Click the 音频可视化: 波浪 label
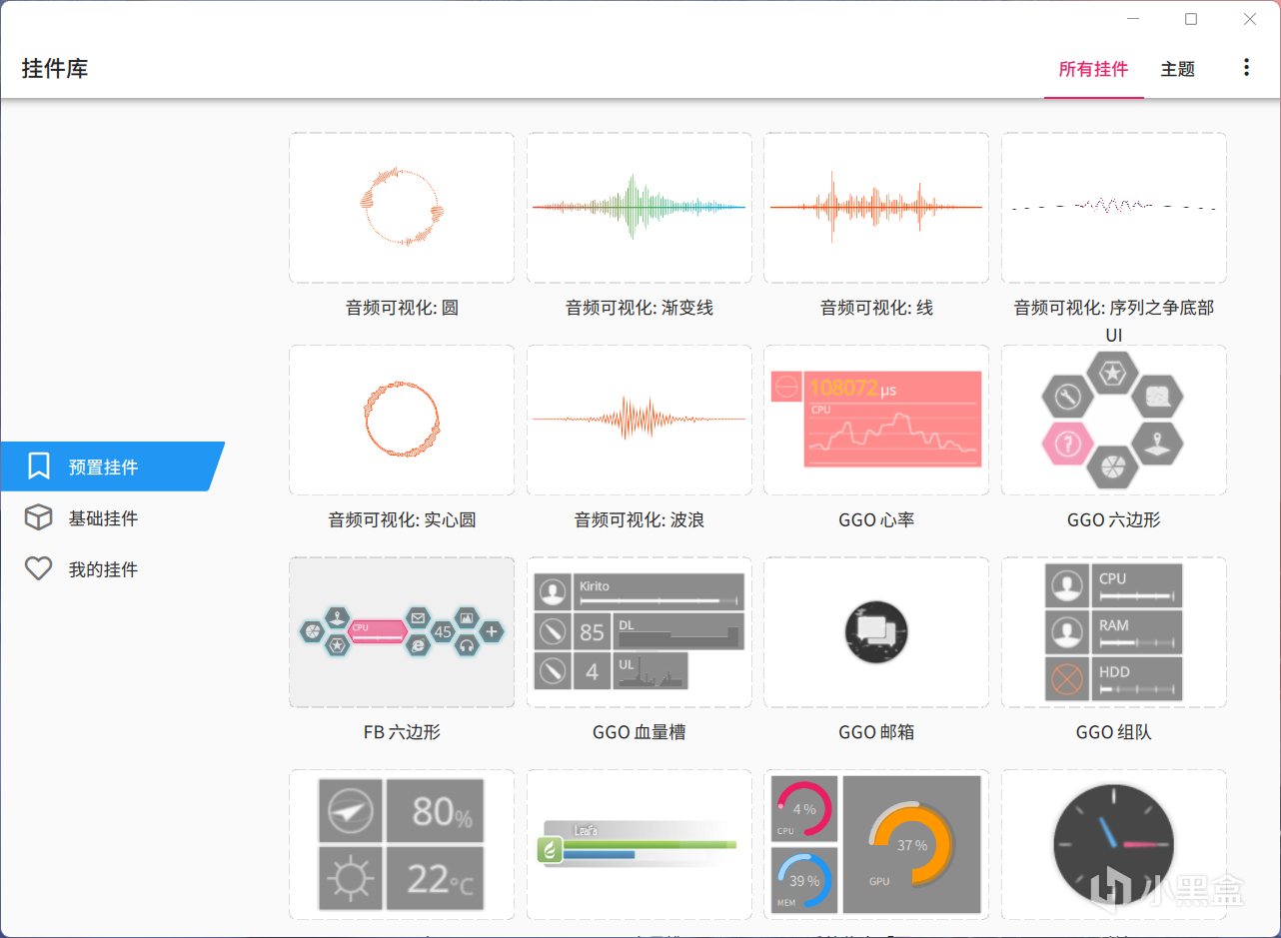This screenshot has width=1281, height=938. (x=640, y=519)
